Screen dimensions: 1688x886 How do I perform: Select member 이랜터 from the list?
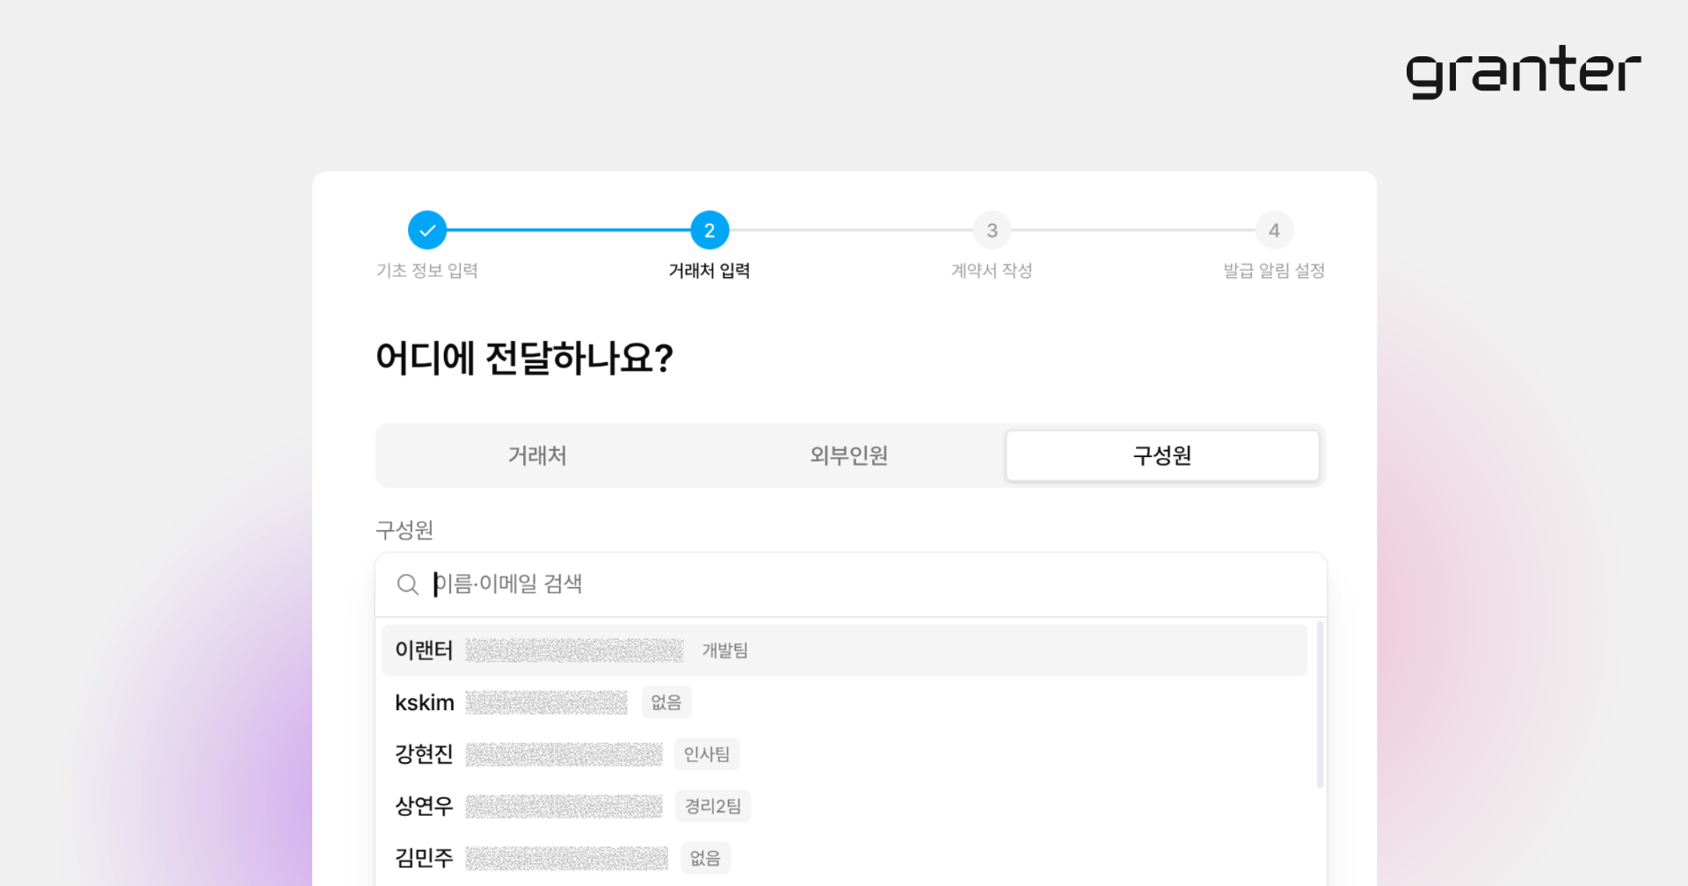tap(844, 650)
